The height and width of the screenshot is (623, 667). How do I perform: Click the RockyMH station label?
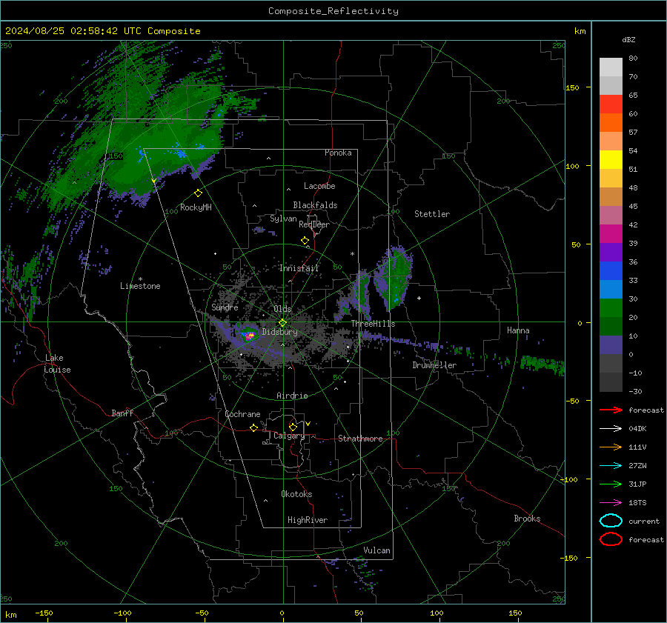coord(196,207)
